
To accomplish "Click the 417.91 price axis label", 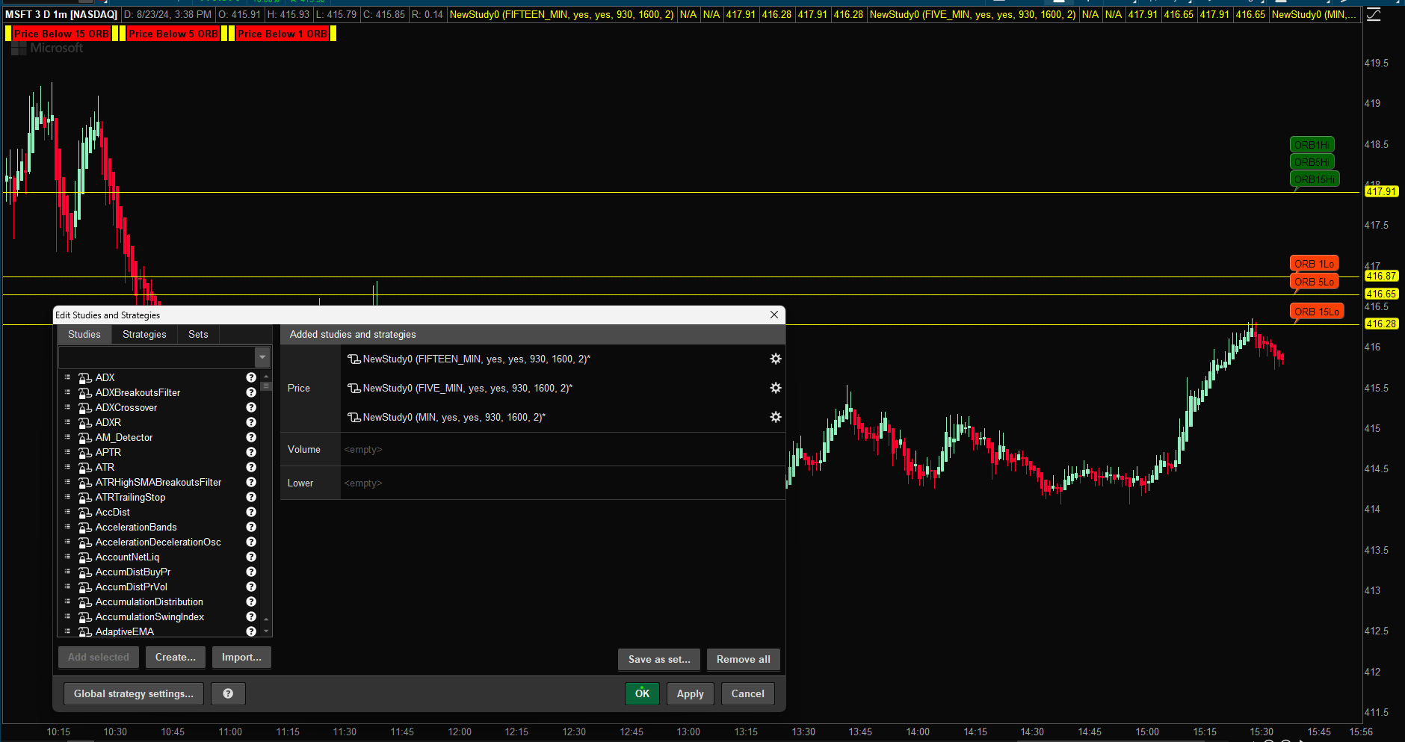I will pos(1381,191).
